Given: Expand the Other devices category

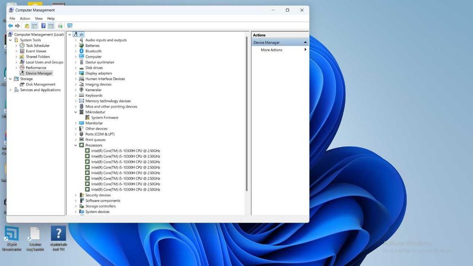Looking at the screenshot, I should [x=76, y=129].
